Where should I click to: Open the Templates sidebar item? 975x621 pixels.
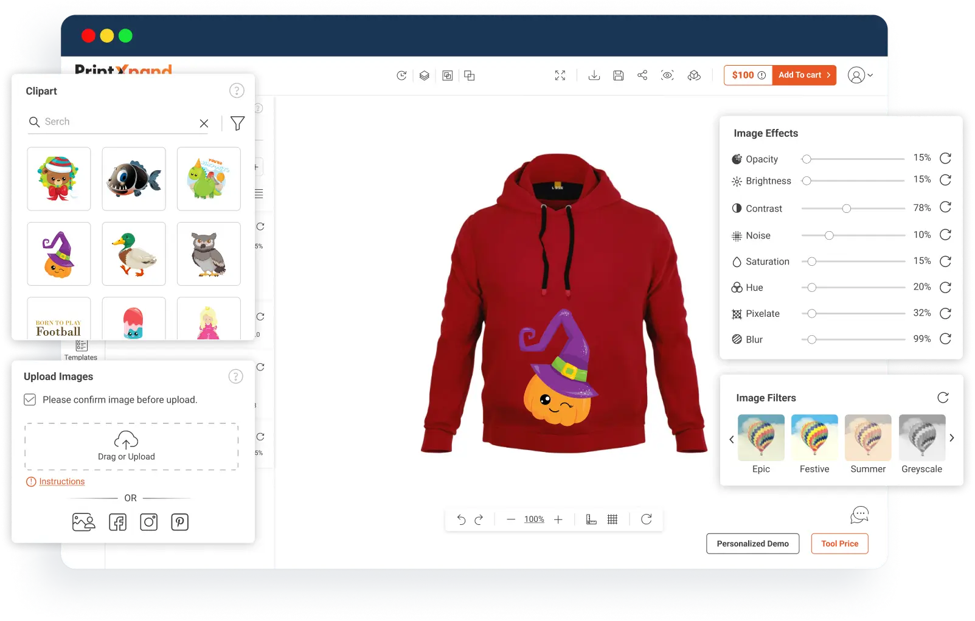click(81, 350)
